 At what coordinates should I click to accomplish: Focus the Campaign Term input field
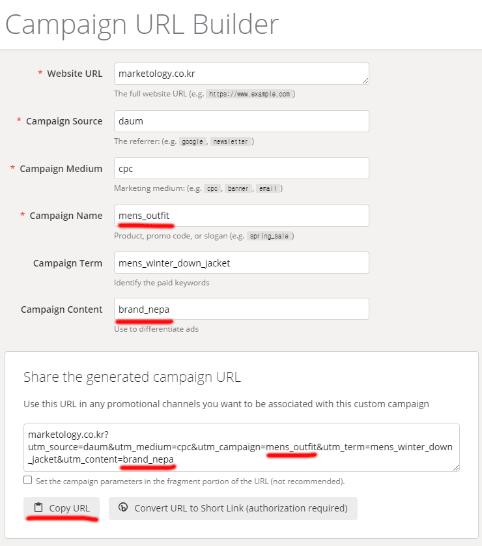pos(241,263)
